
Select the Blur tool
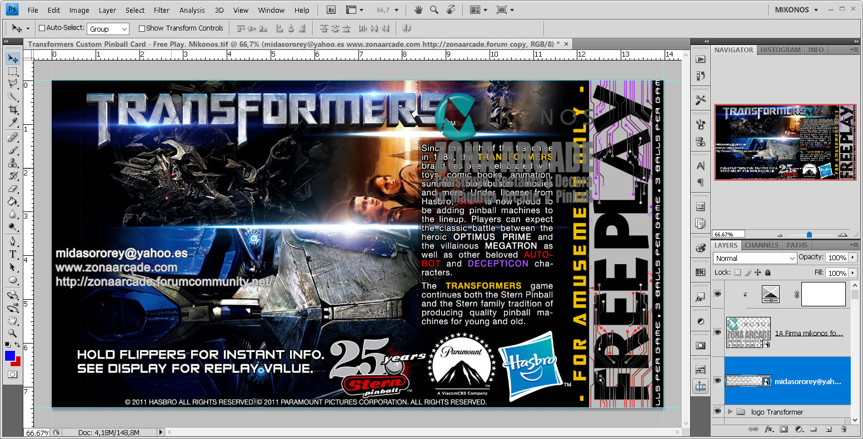tap(13, 214)
